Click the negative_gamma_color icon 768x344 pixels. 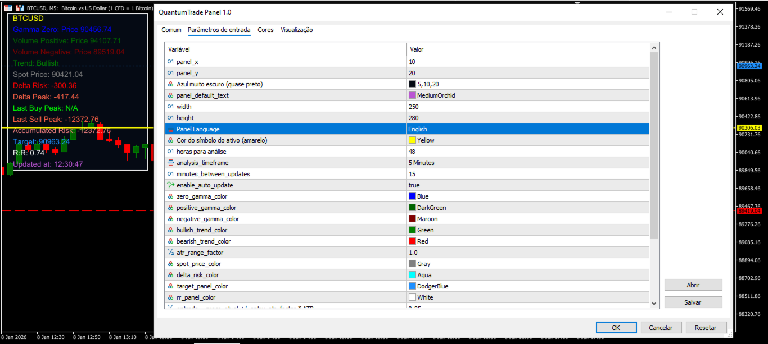pyautogui.click(x=170, y=219)
